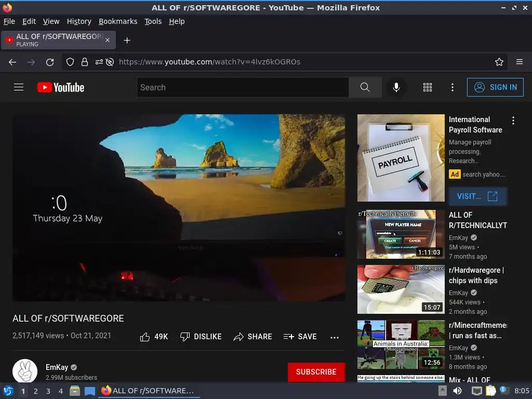This screenshot has width=532, height=399.
Task: Click the show desktop taskbar icon
Action: pyautogui.click(x=89, y=391)
